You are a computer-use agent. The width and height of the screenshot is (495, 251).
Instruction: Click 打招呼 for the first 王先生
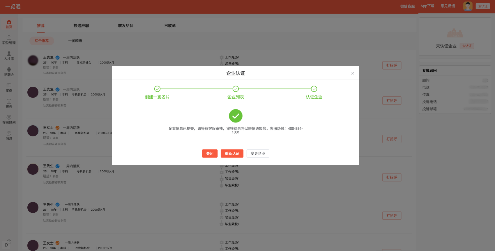(x=392, y=65)
